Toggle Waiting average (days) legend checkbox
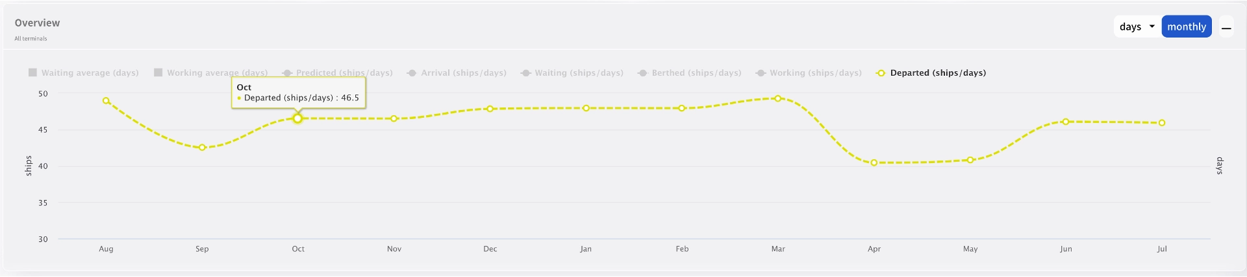The height and width of the screenshot is (277, 1247). [x=32, y=72]
